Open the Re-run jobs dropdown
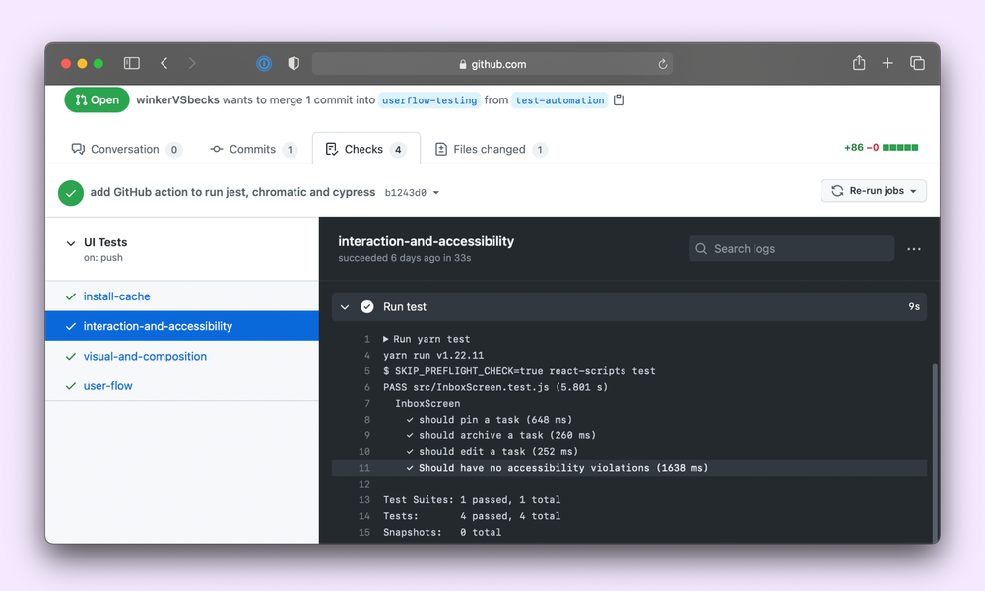 [874, 191]
